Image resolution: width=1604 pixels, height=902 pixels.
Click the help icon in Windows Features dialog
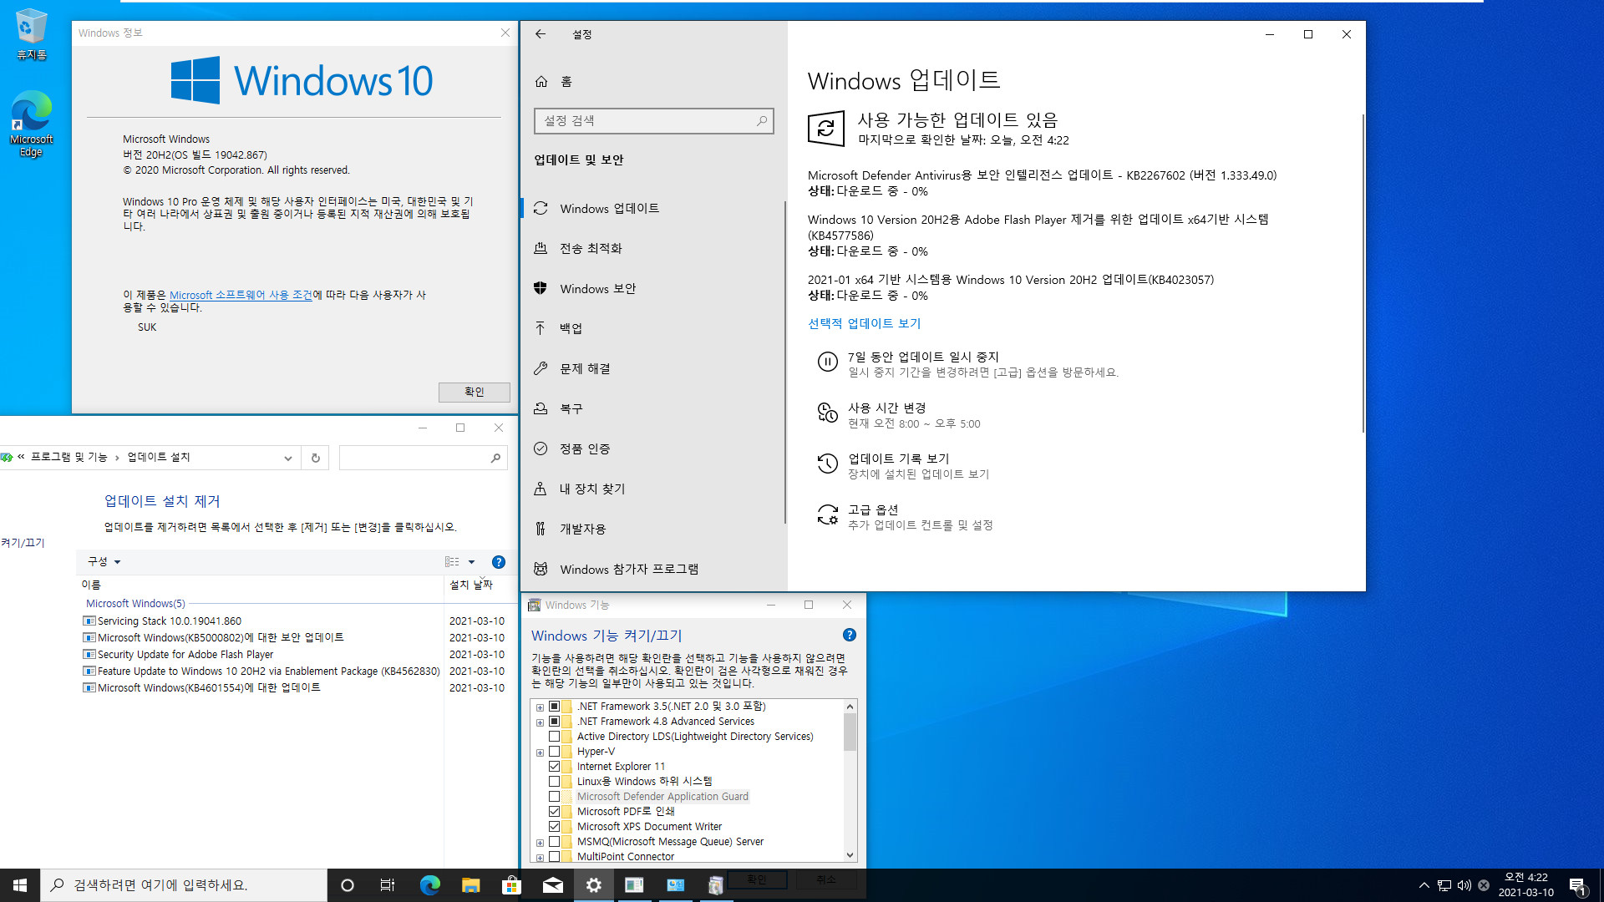point(849,635)
